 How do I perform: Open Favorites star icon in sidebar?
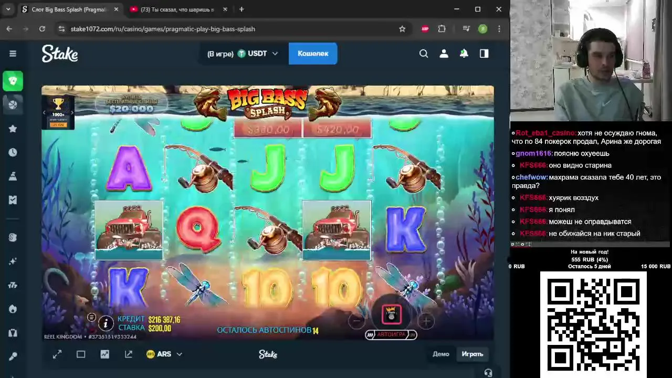[13, 129]
